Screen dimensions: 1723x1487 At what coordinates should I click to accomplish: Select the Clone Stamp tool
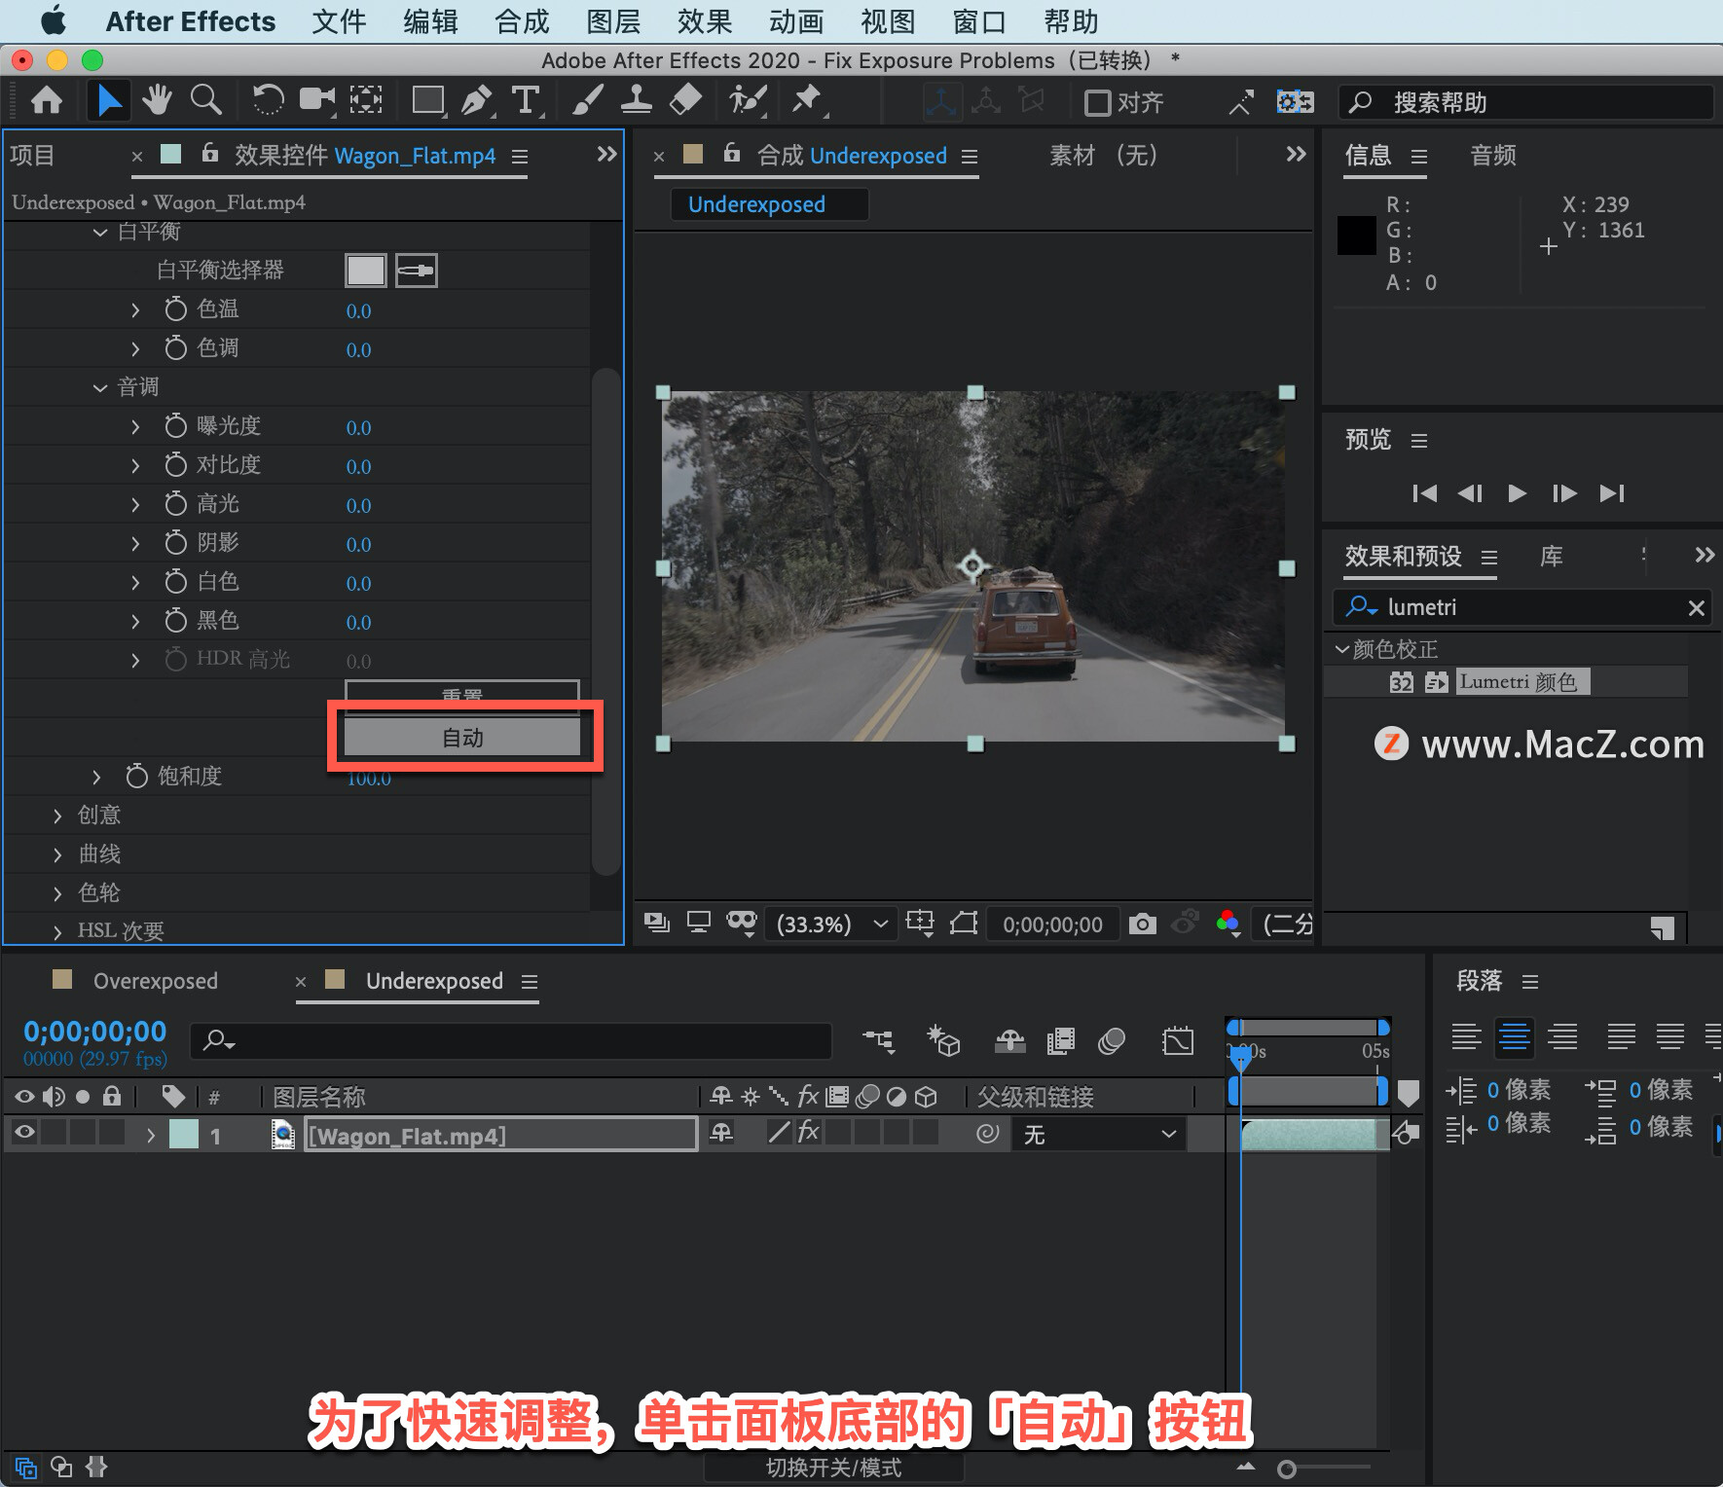click(637, 101)
